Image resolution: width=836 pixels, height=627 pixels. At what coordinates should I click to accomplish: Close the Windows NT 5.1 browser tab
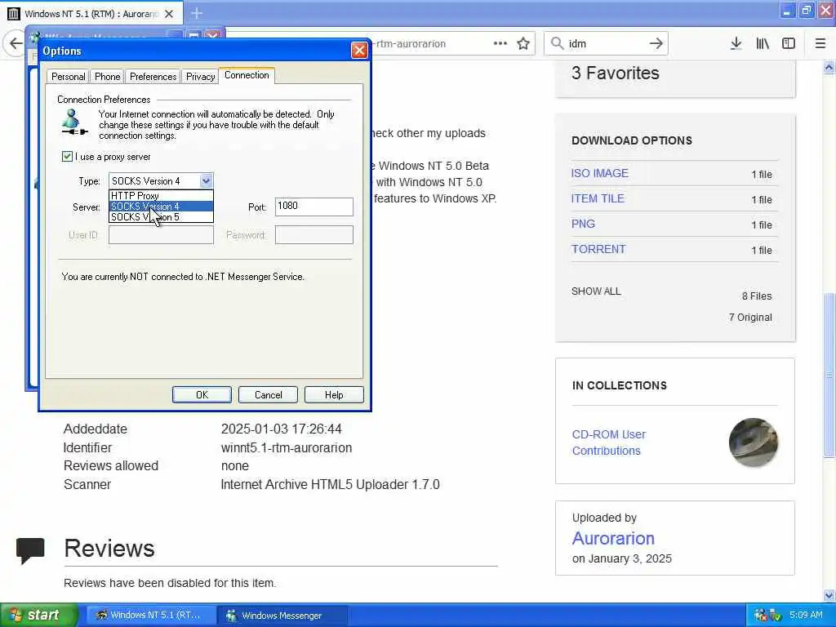169,14
